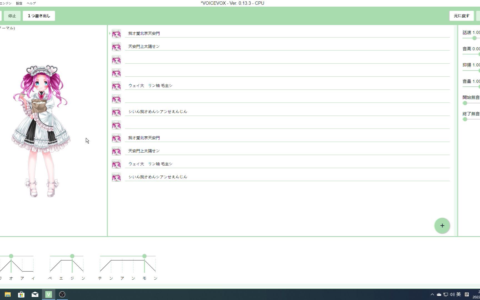480x300 pixels.
Task: Open Mail app from the taskbar
Action: [x=35, y=294]
